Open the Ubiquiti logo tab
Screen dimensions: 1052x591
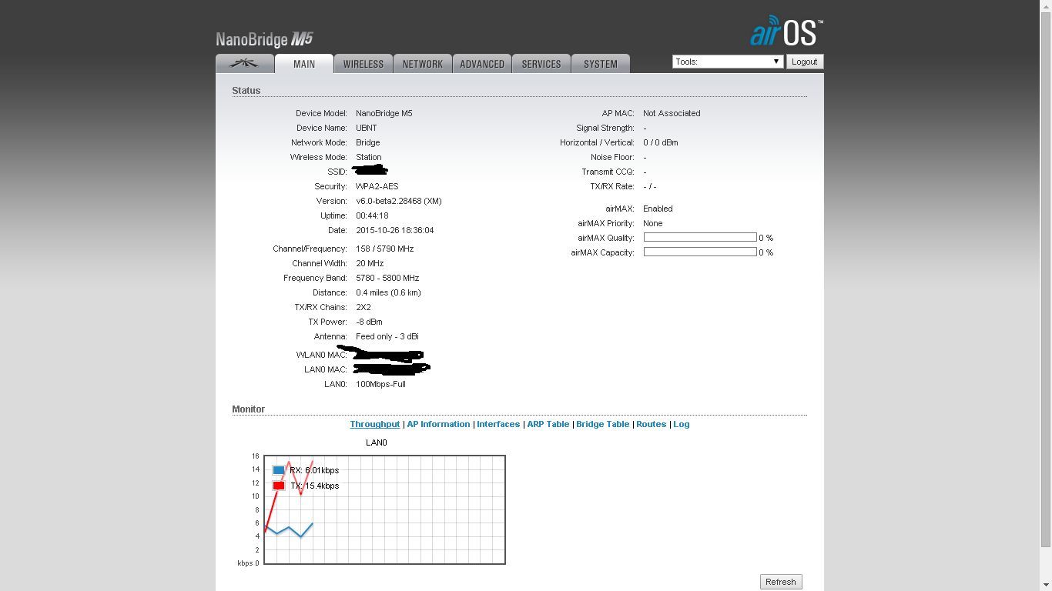coord(245,64)
